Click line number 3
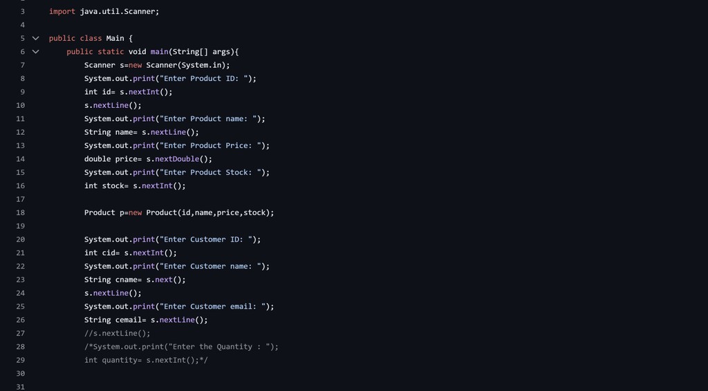 (22, 12)
